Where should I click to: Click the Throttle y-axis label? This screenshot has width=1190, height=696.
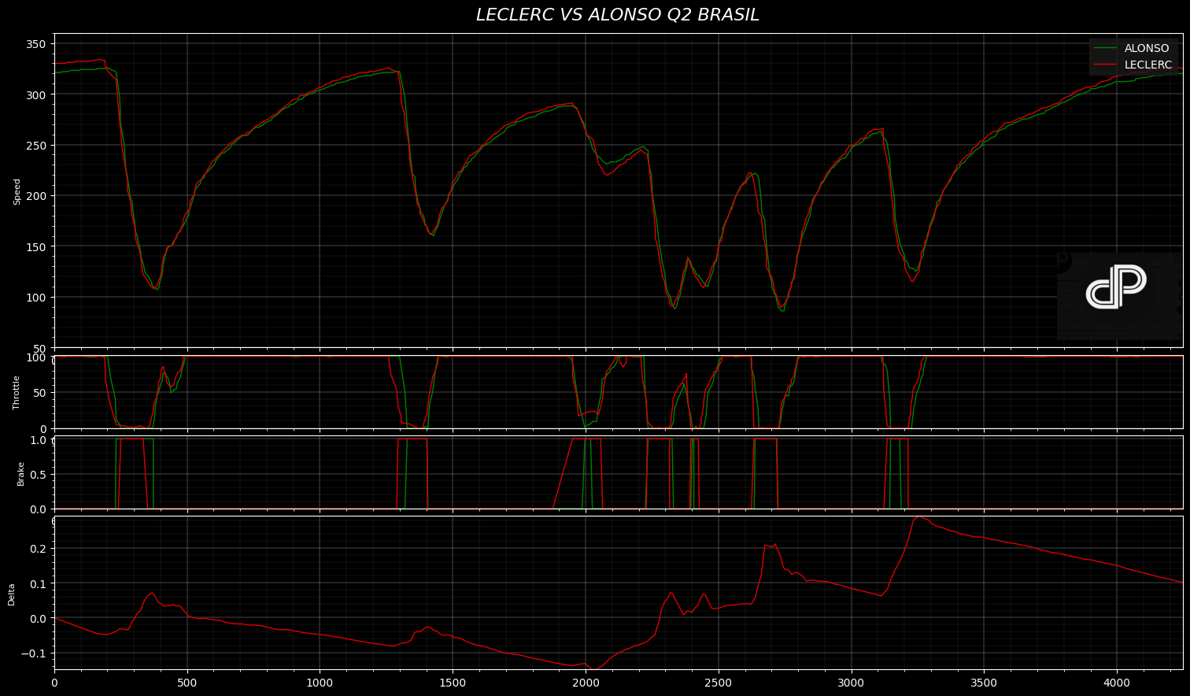coord(17,392)
